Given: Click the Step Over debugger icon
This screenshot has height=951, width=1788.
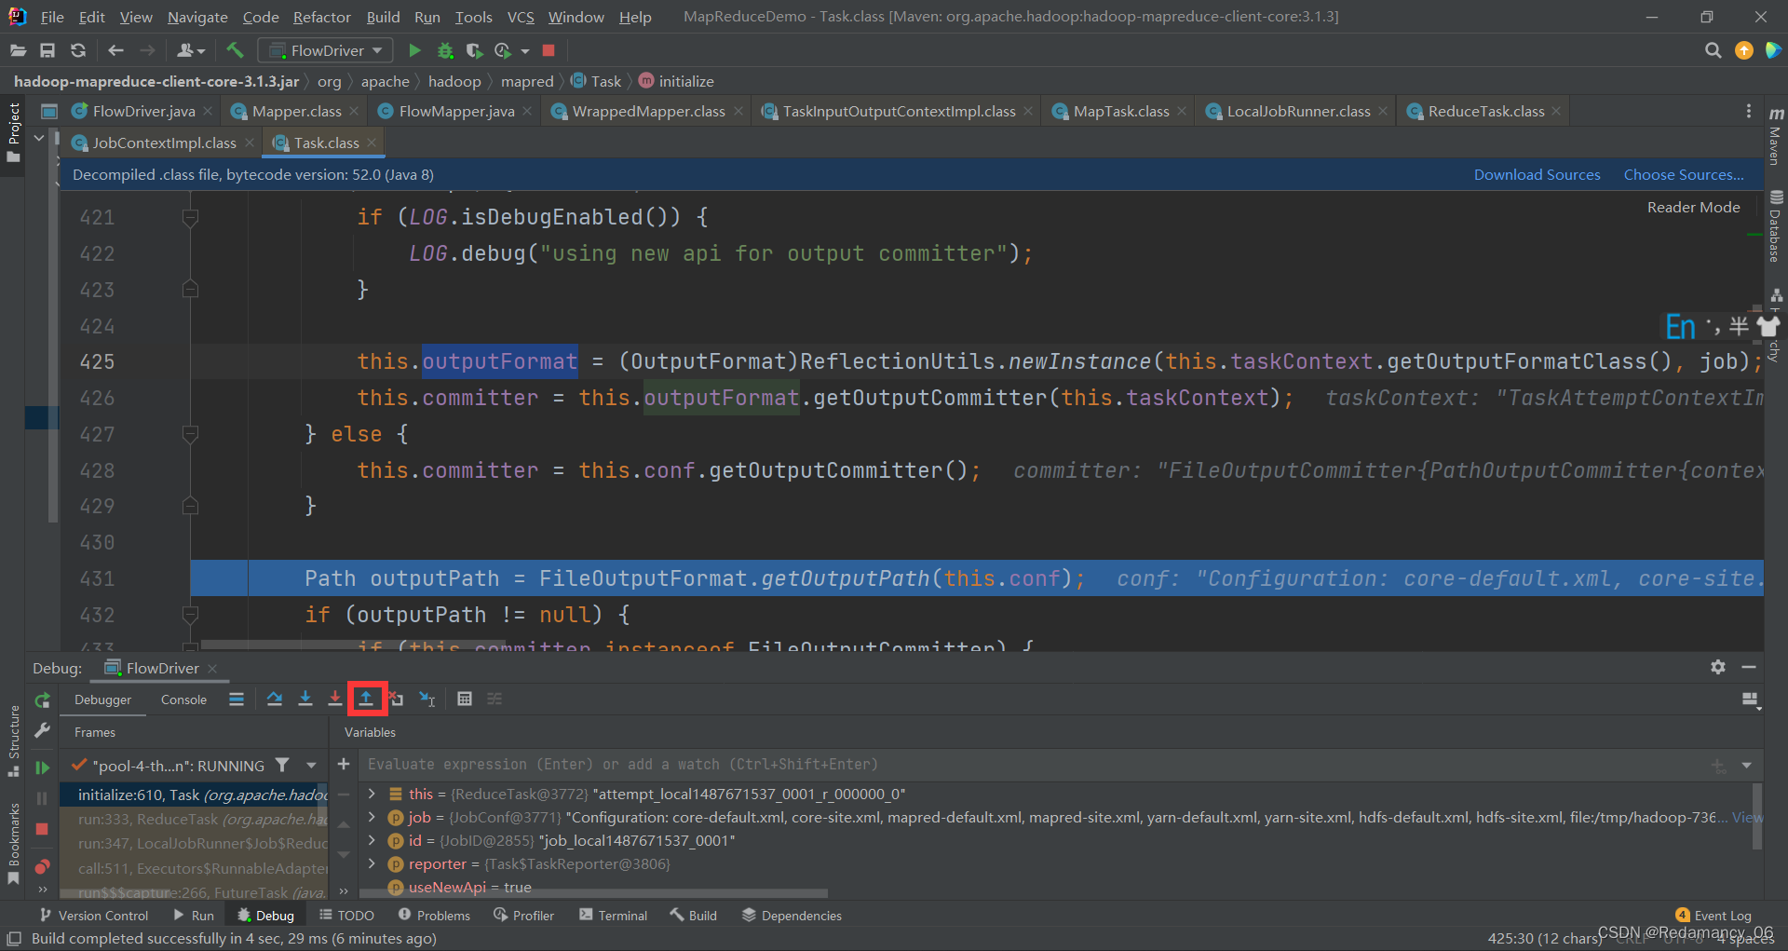Looking at the screenshot, I should 275,699.
